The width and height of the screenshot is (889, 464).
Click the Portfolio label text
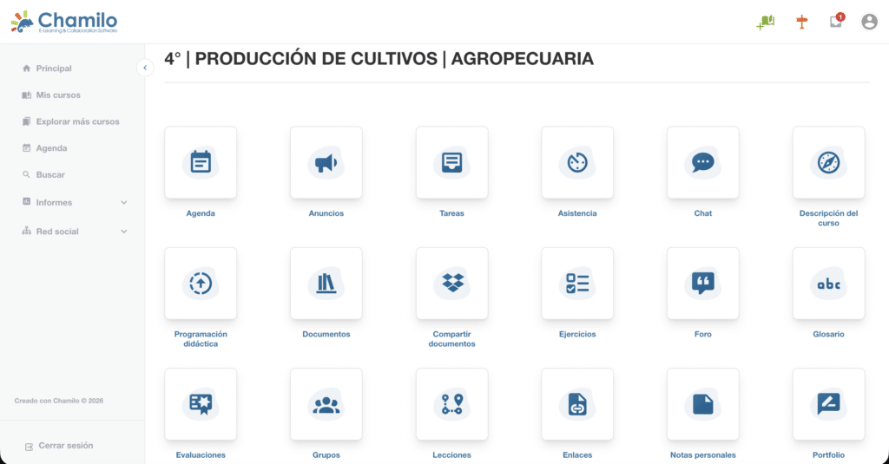click(x=828, y=455)
